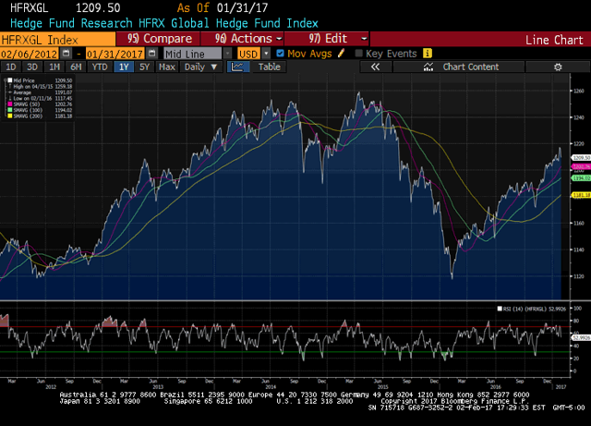This screenshot has width=591, height=426.
Task: Click the yellow 1181.18 axis value label
Action: pos(581,195)
